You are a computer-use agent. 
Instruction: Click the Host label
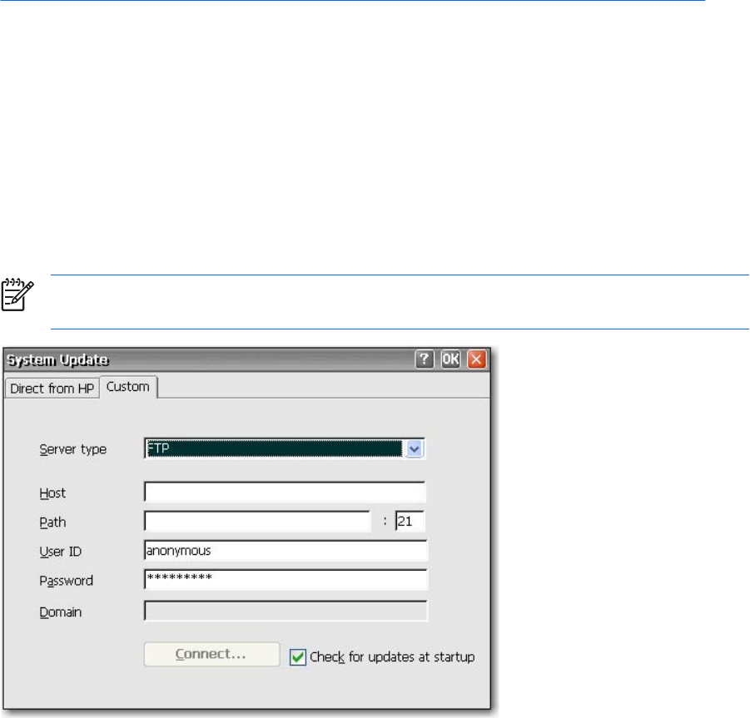52,493
